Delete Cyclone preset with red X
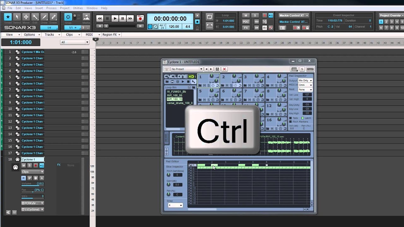The width and height of the screenshot is (404, 227). pos(224,69)
